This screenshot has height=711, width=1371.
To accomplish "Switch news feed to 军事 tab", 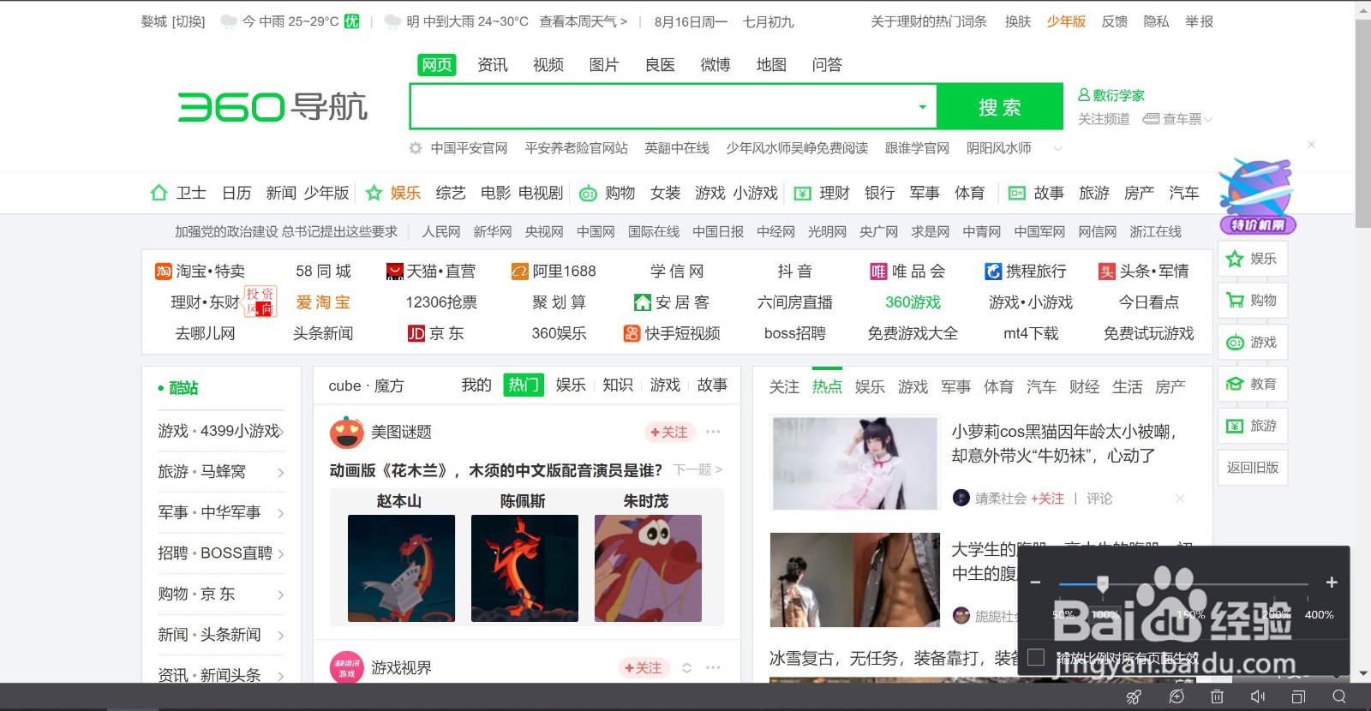I will (x=955, y=387).
